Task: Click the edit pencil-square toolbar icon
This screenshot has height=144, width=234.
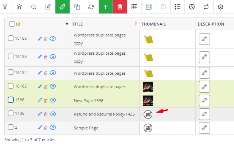Action: [x=48, y=7]
